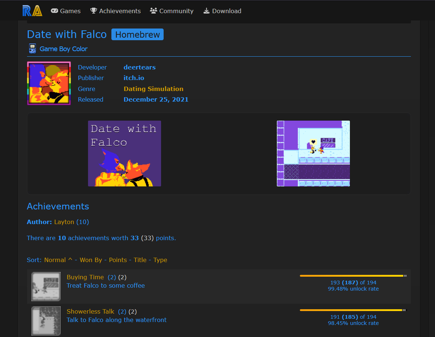Open the Showerless Talk achievement title
Image resolution: width=435 pixels, height=337 pixels.
[91, 311]
